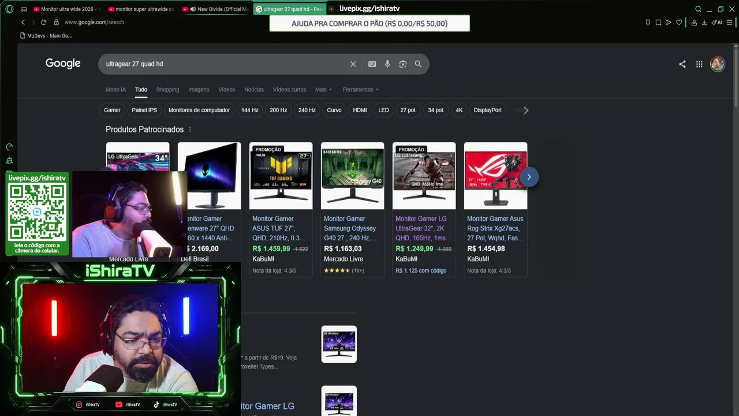
Task: Search by image with the Lens icon
Action: pos(403,64)
